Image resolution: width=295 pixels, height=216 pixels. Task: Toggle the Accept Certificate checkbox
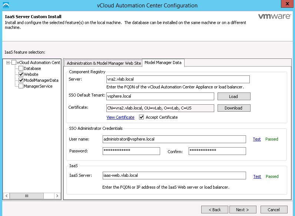pyautogui.click(x=142, y=117)
